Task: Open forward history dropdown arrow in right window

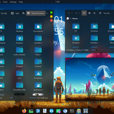Action: (79, 13)
